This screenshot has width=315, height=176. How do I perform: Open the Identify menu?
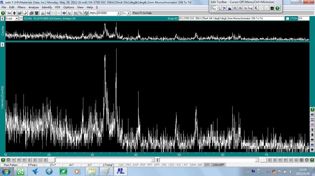click(x=46, y=7)
